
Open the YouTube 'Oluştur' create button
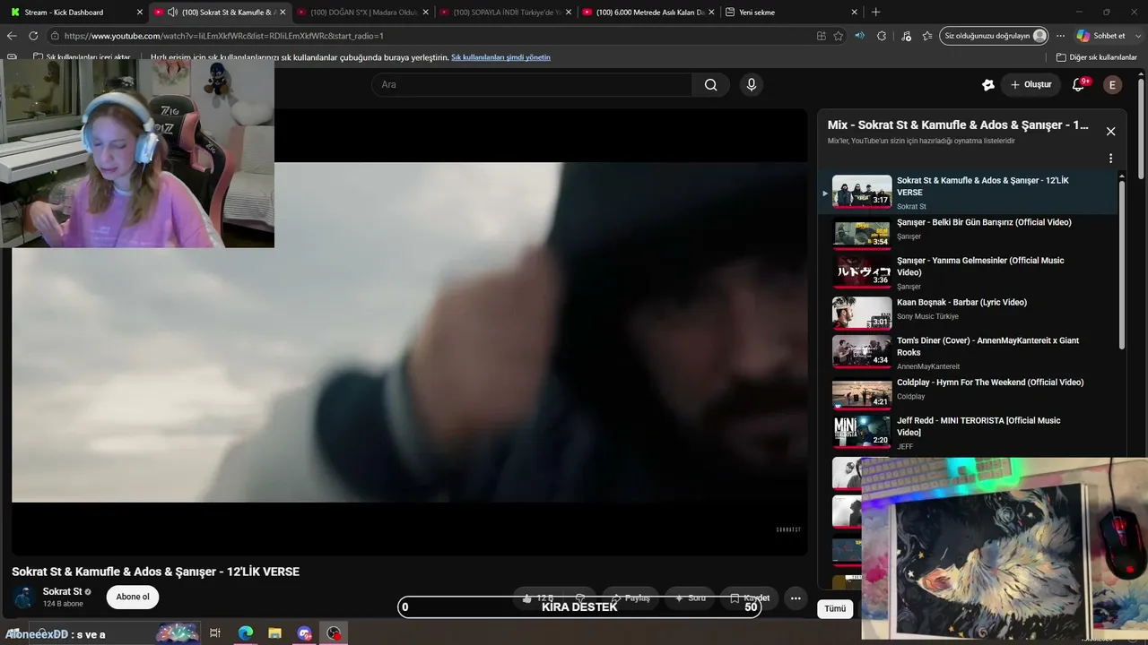1031,85
